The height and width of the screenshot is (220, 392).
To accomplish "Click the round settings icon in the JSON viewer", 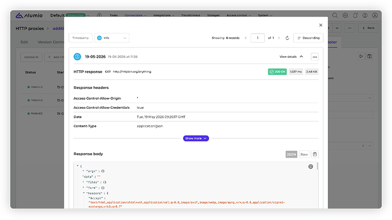I will 311,167.
